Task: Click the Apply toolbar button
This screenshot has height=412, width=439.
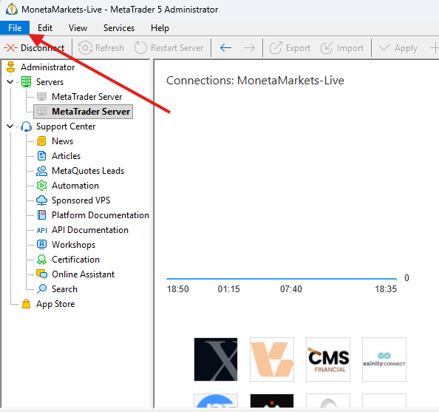Action: [x=398, y=48]
